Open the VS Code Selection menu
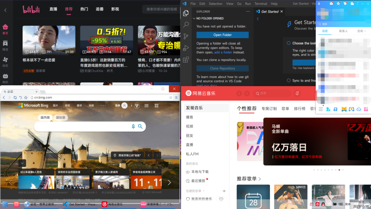The image size is (371, 209). [x=216, y=4]
